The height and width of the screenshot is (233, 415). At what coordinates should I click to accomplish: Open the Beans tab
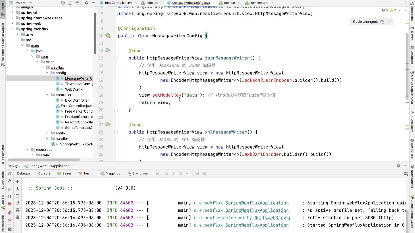64,173
